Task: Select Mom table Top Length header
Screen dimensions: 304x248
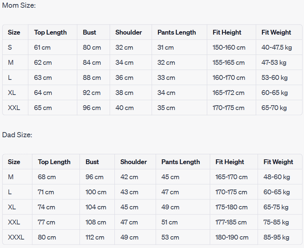Action: point(50,32)
